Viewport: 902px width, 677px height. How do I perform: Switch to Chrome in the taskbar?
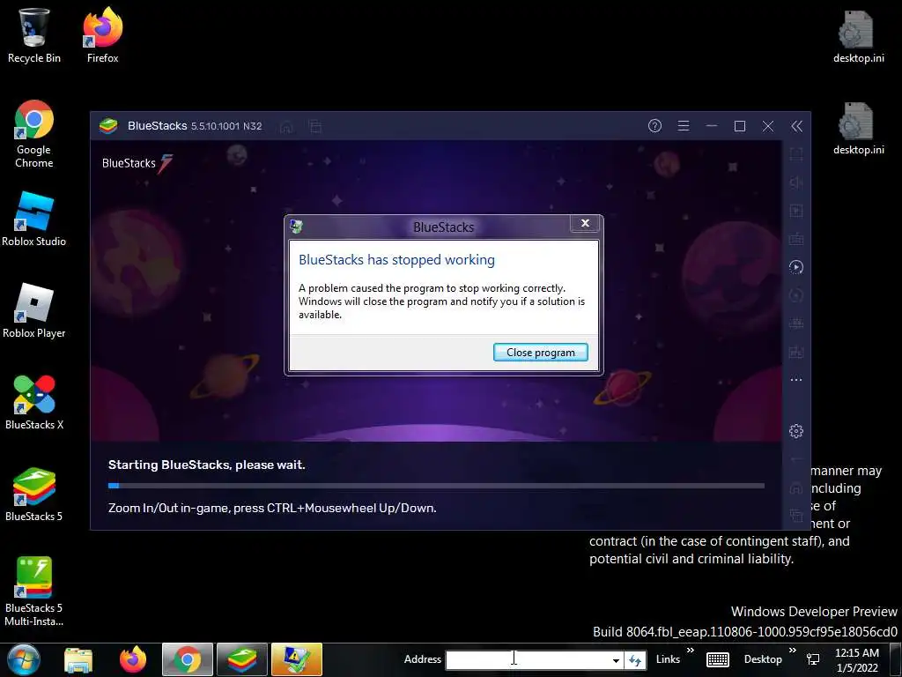pyautogui.click(x=188, y=659)
